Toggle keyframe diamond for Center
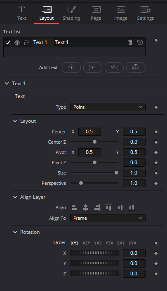The width and height of the screenshot is (167, 291). tap(156, 132)
